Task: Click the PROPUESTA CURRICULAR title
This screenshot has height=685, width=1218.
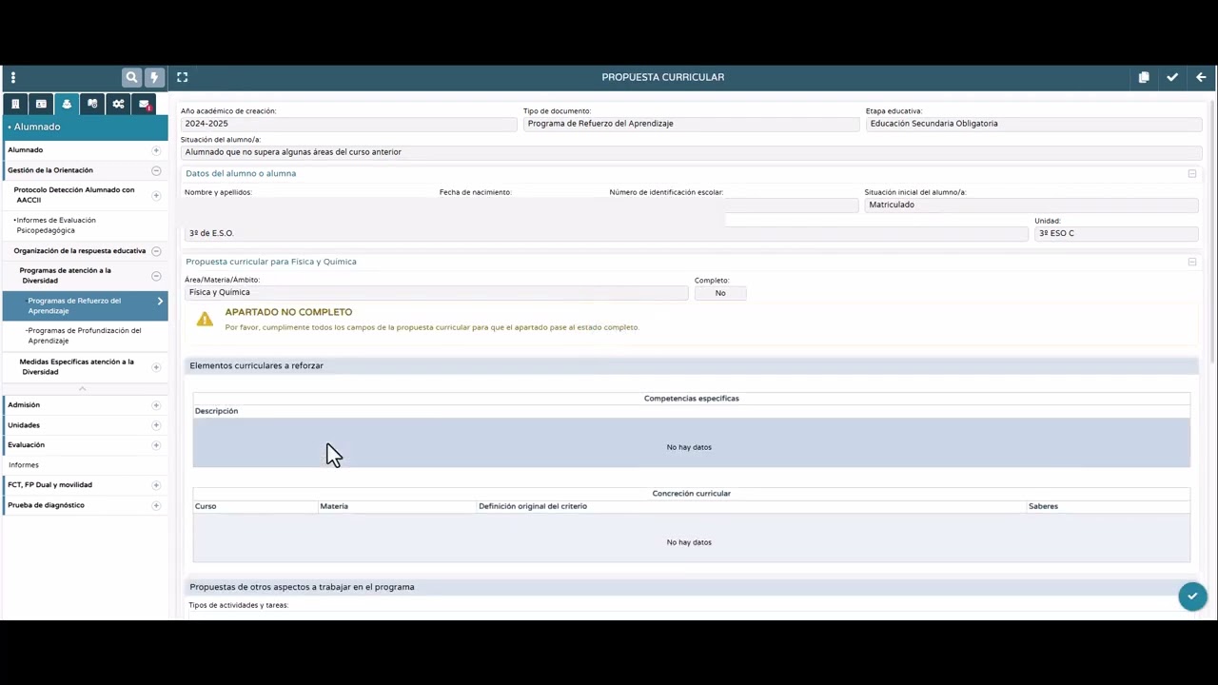Action: tap(663, 78)
